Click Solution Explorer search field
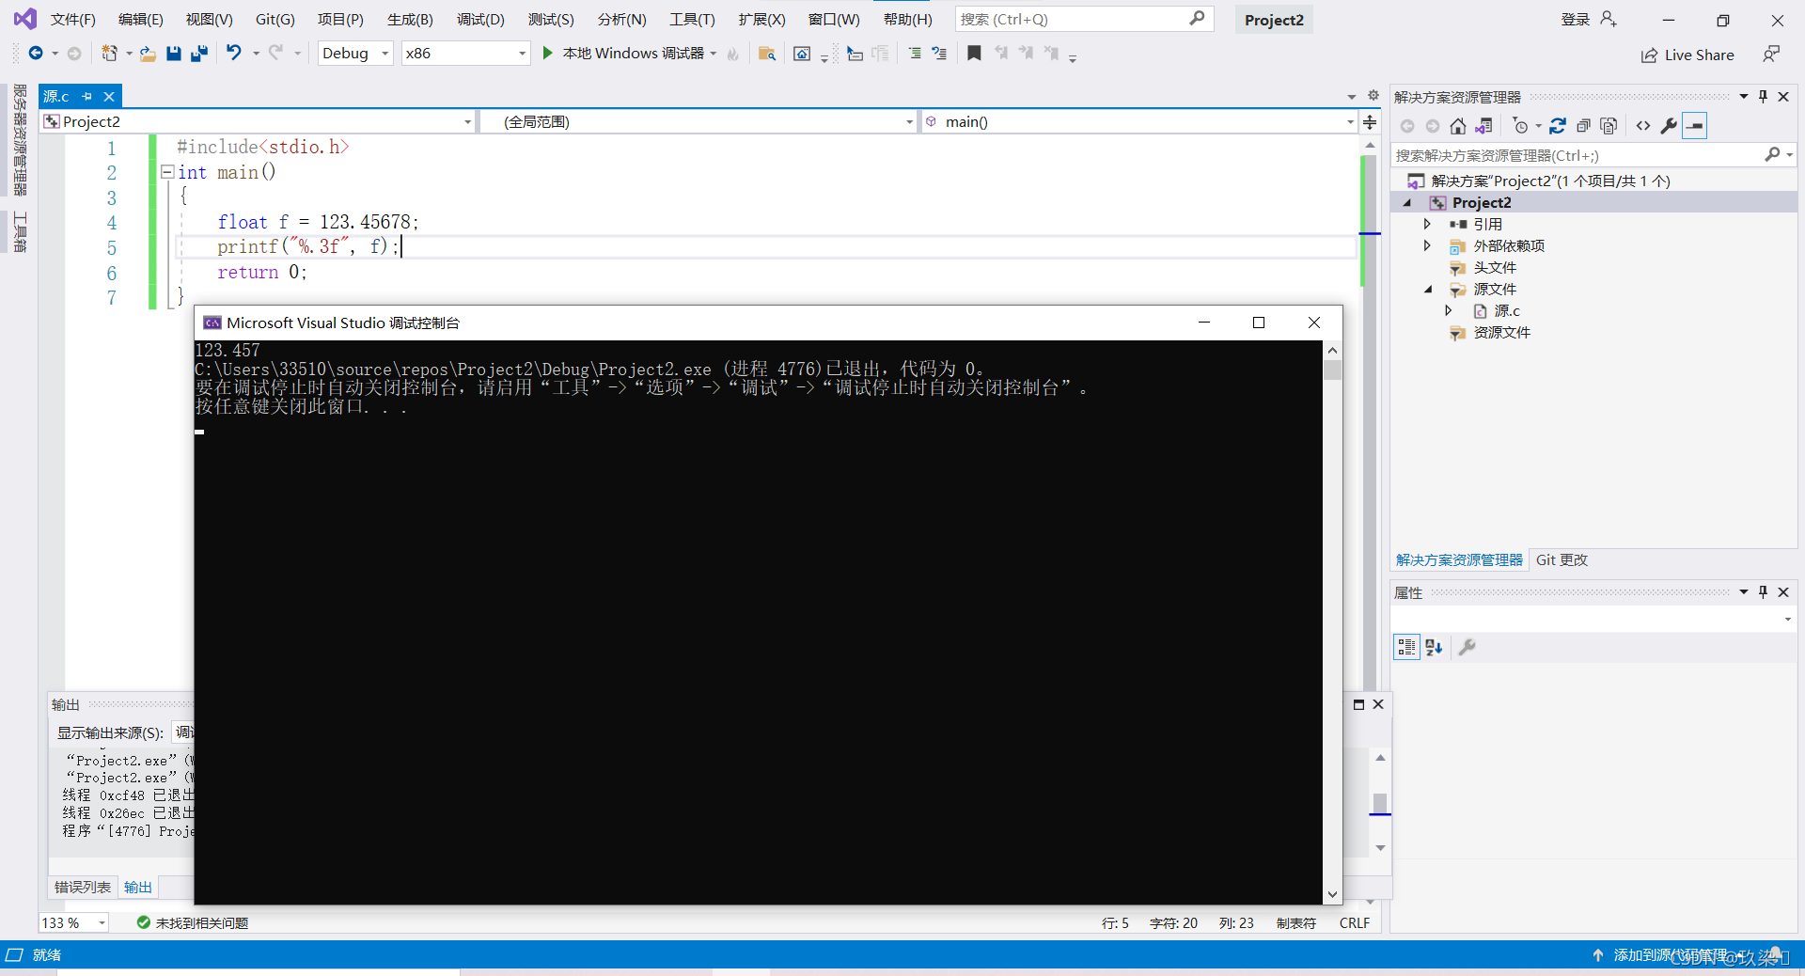 pyautogui.click(x=1593, y=155)
